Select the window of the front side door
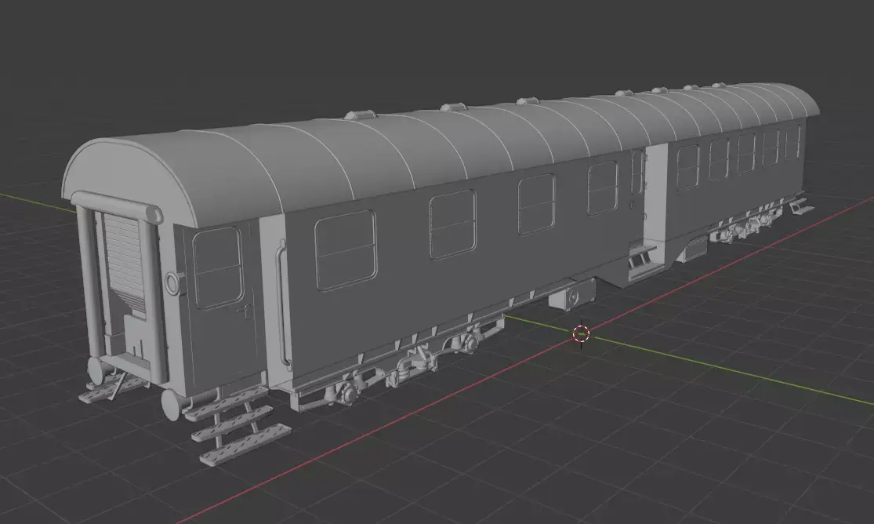Screen dimensions: 874x524 (218, 267)
